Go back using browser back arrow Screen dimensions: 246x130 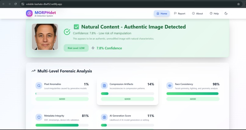tap(3, 4)
